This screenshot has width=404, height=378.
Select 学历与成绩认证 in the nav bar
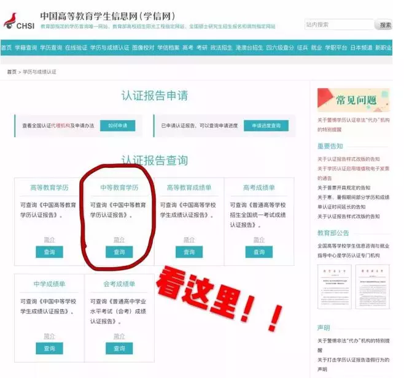tap(109, 48)
